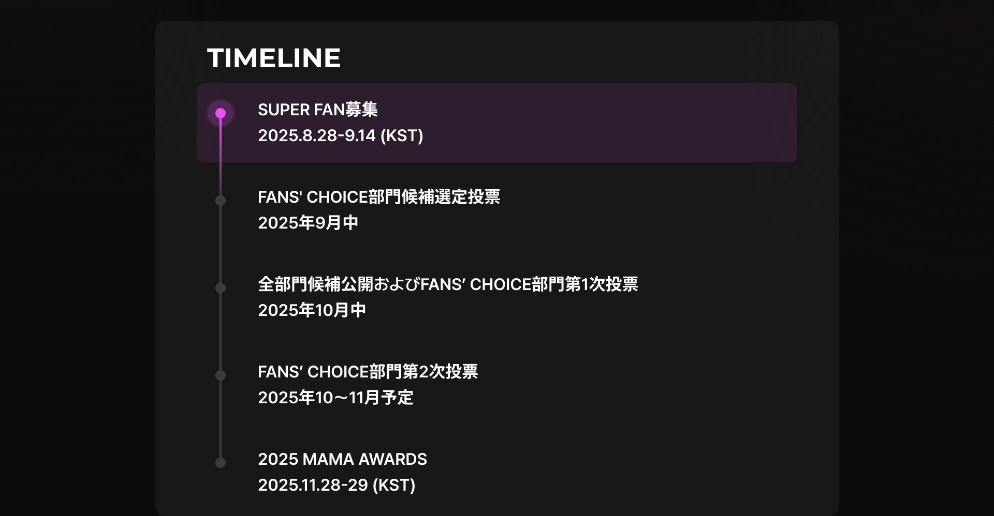The width and height of the screenshot is (994, 516).
Task: Click the 2025年10月中 date text
Action: [312, 310]
